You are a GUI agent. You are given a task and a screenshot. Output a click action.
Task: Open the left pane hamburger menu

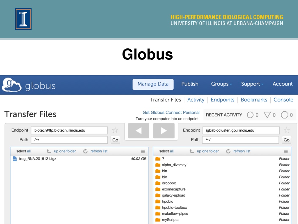tap(143, 151)
